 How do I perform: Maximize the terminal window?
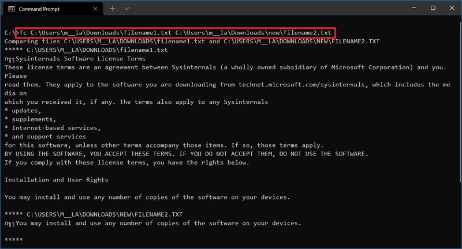433,8
